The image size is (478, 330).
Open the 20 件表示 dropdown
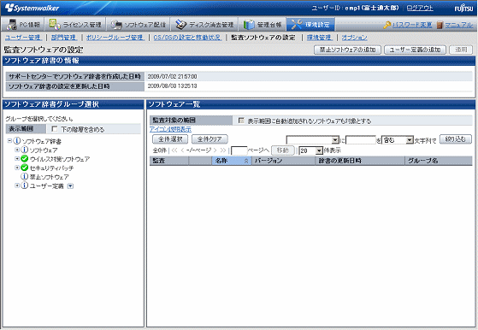[x=310, y=150]
